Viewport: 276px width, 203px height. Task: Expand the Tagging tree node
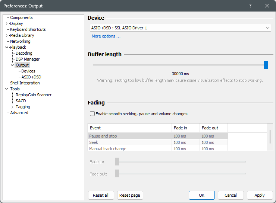tap(12, 107)
